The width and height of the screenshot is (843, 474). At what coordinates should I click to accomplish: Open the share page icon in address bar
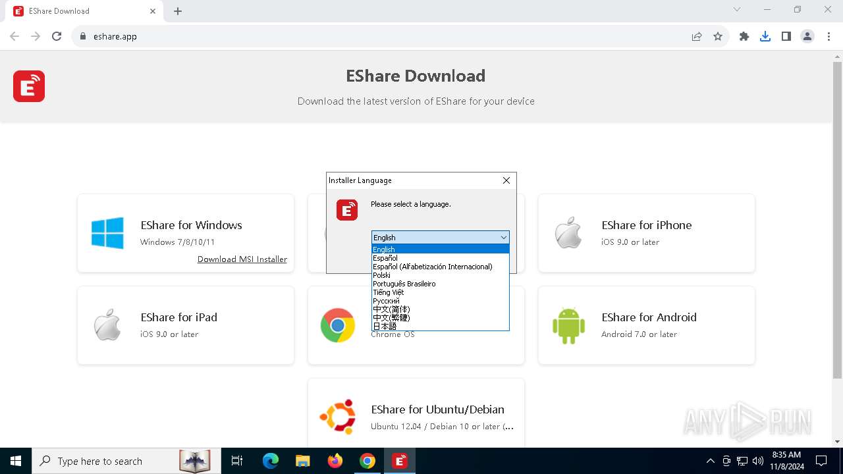(x=697, y=36)
